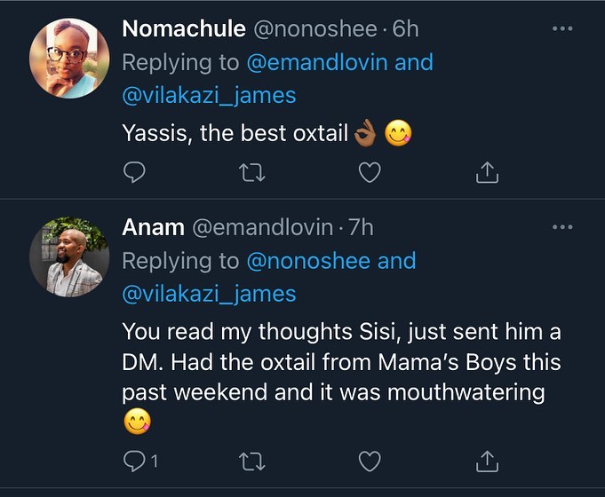Reply to Nomachule's oxtail tweet
This screenshot has height=497, width=605.
[x=133, y=173]
